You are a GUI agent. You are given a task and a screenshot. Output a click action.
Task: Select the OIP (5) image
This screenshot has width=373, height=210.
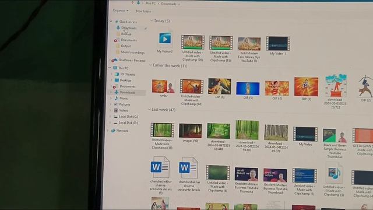pos(248,89)
